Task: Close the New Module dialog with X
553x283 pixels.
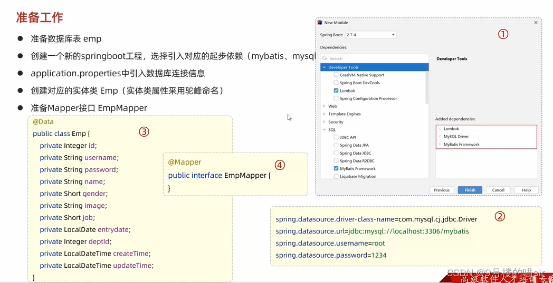Action: click(536, 23)
